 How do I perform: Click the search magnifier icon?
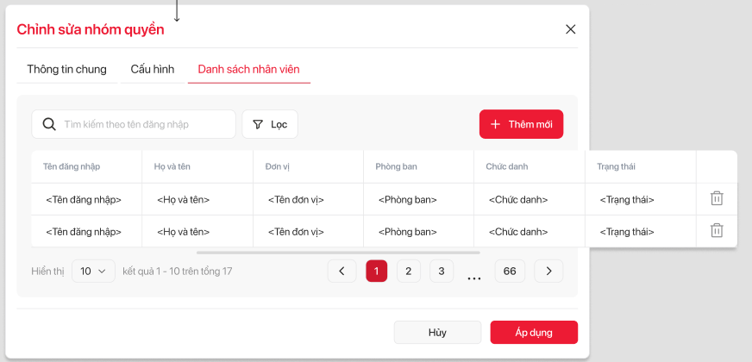49,124
